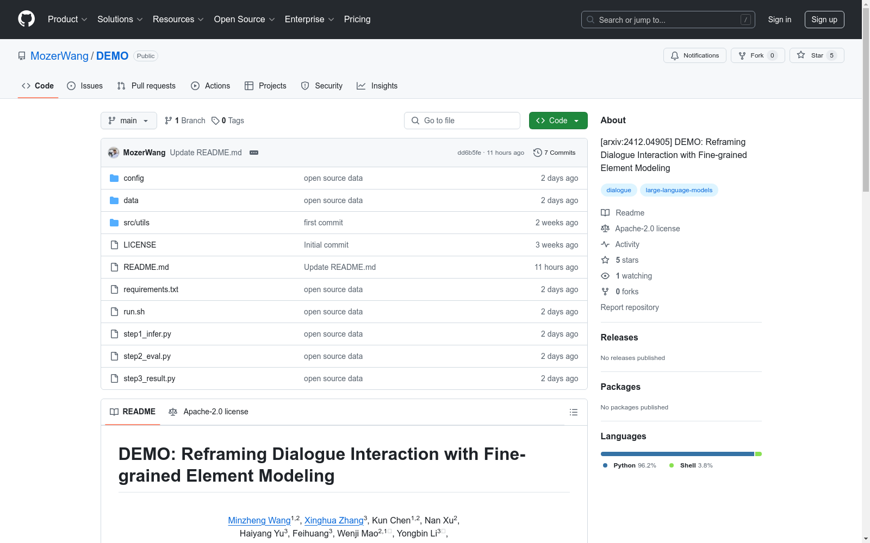Open the Xinghua Zhang author link
The width and height of the screenshot is (870, 543).
[334, 520]
